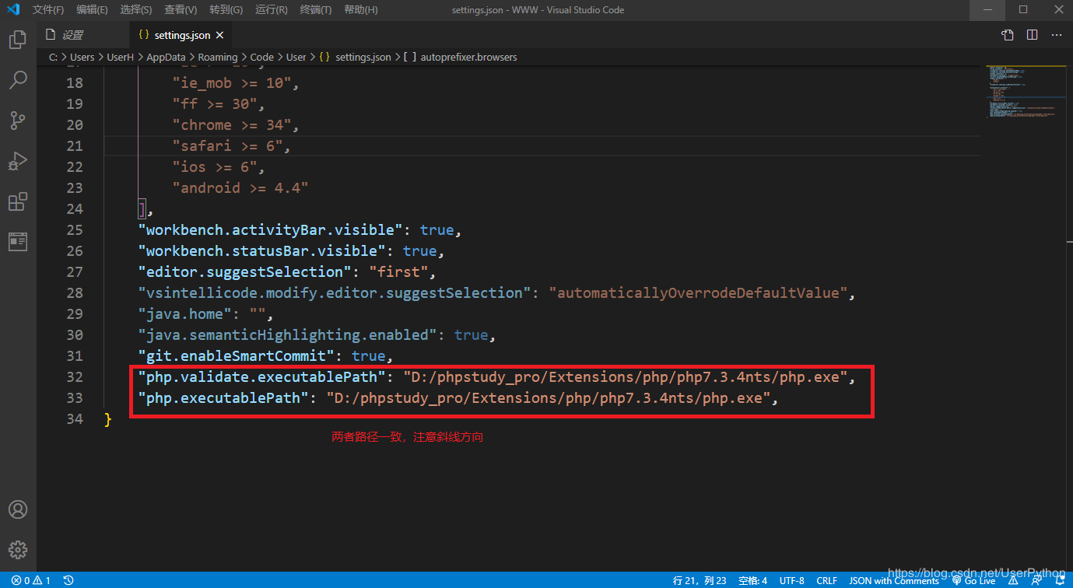Image resolution: width=1073 pixels, height=588 pixels.
Task: Click the "ios >= 6" string
Action: tap(215, 166)
